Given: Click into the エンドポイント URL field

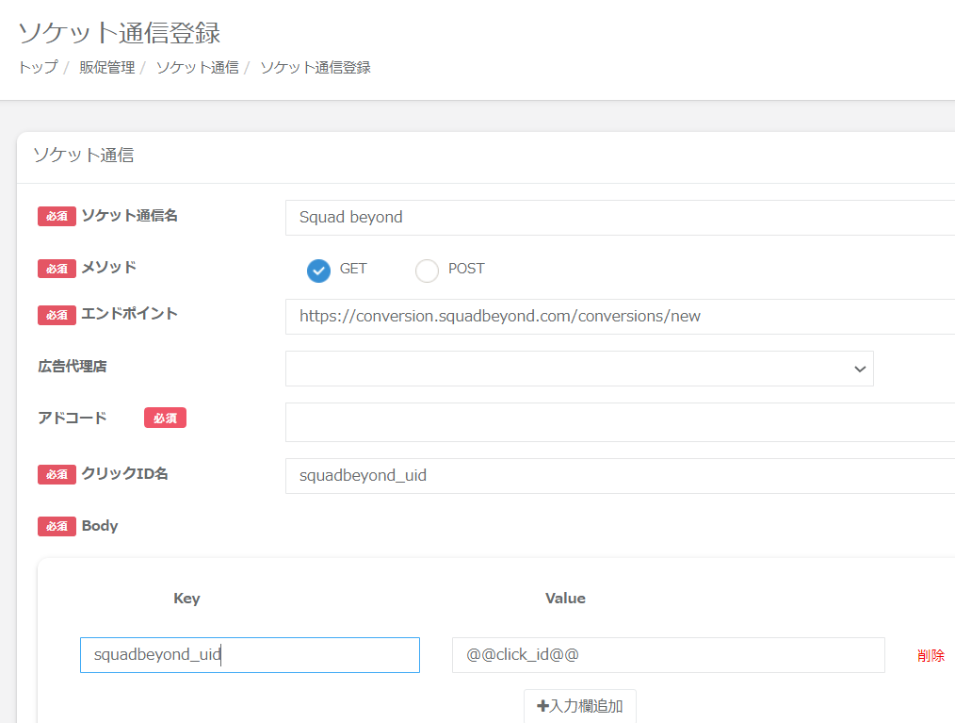Looking at the screenshot, I should click(x=620, y=317).
